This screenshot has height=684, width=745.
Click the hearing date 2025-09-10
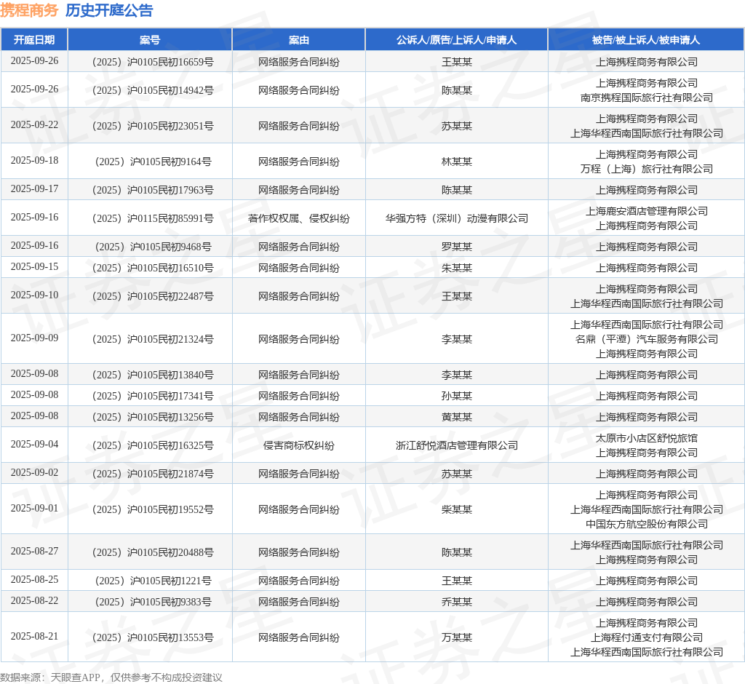34,295
